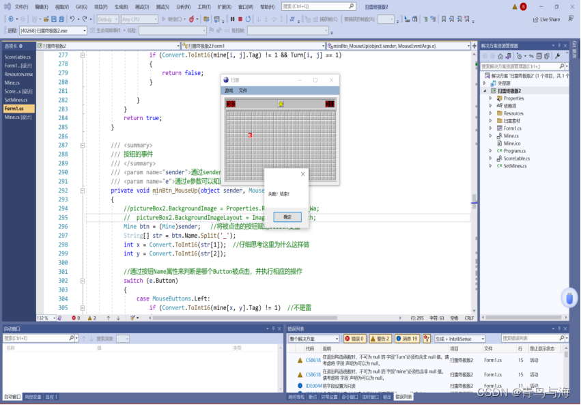Click the top search box (Ctrl+Q)
581x405 pixels.
[318, 6]
